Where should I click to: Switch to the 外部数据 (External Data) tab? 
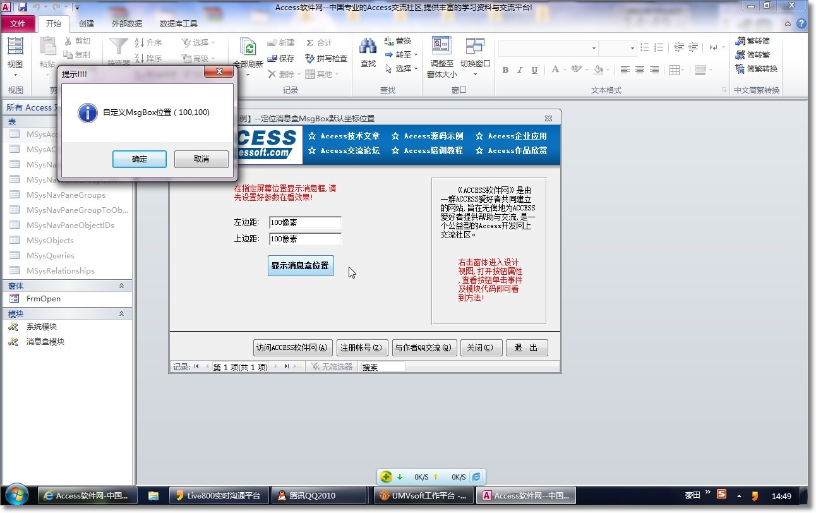pyautogui.click(x=127, y=24)
